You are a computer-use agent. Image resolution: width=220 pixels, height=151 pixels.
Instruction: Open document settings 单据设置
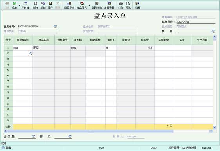pos(109,5)
